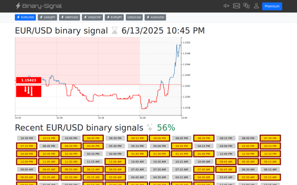Click the red down-arrows signal indicator
Viewport: 297px width, 185px height.
tap(29, 91)
